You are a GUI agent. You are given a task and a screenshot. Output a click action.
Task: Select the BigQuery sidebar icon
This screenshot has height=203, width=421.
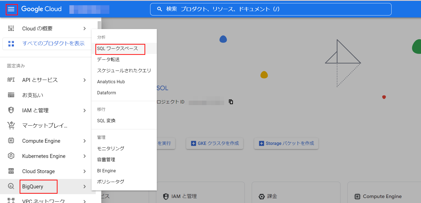click(11, 186)
